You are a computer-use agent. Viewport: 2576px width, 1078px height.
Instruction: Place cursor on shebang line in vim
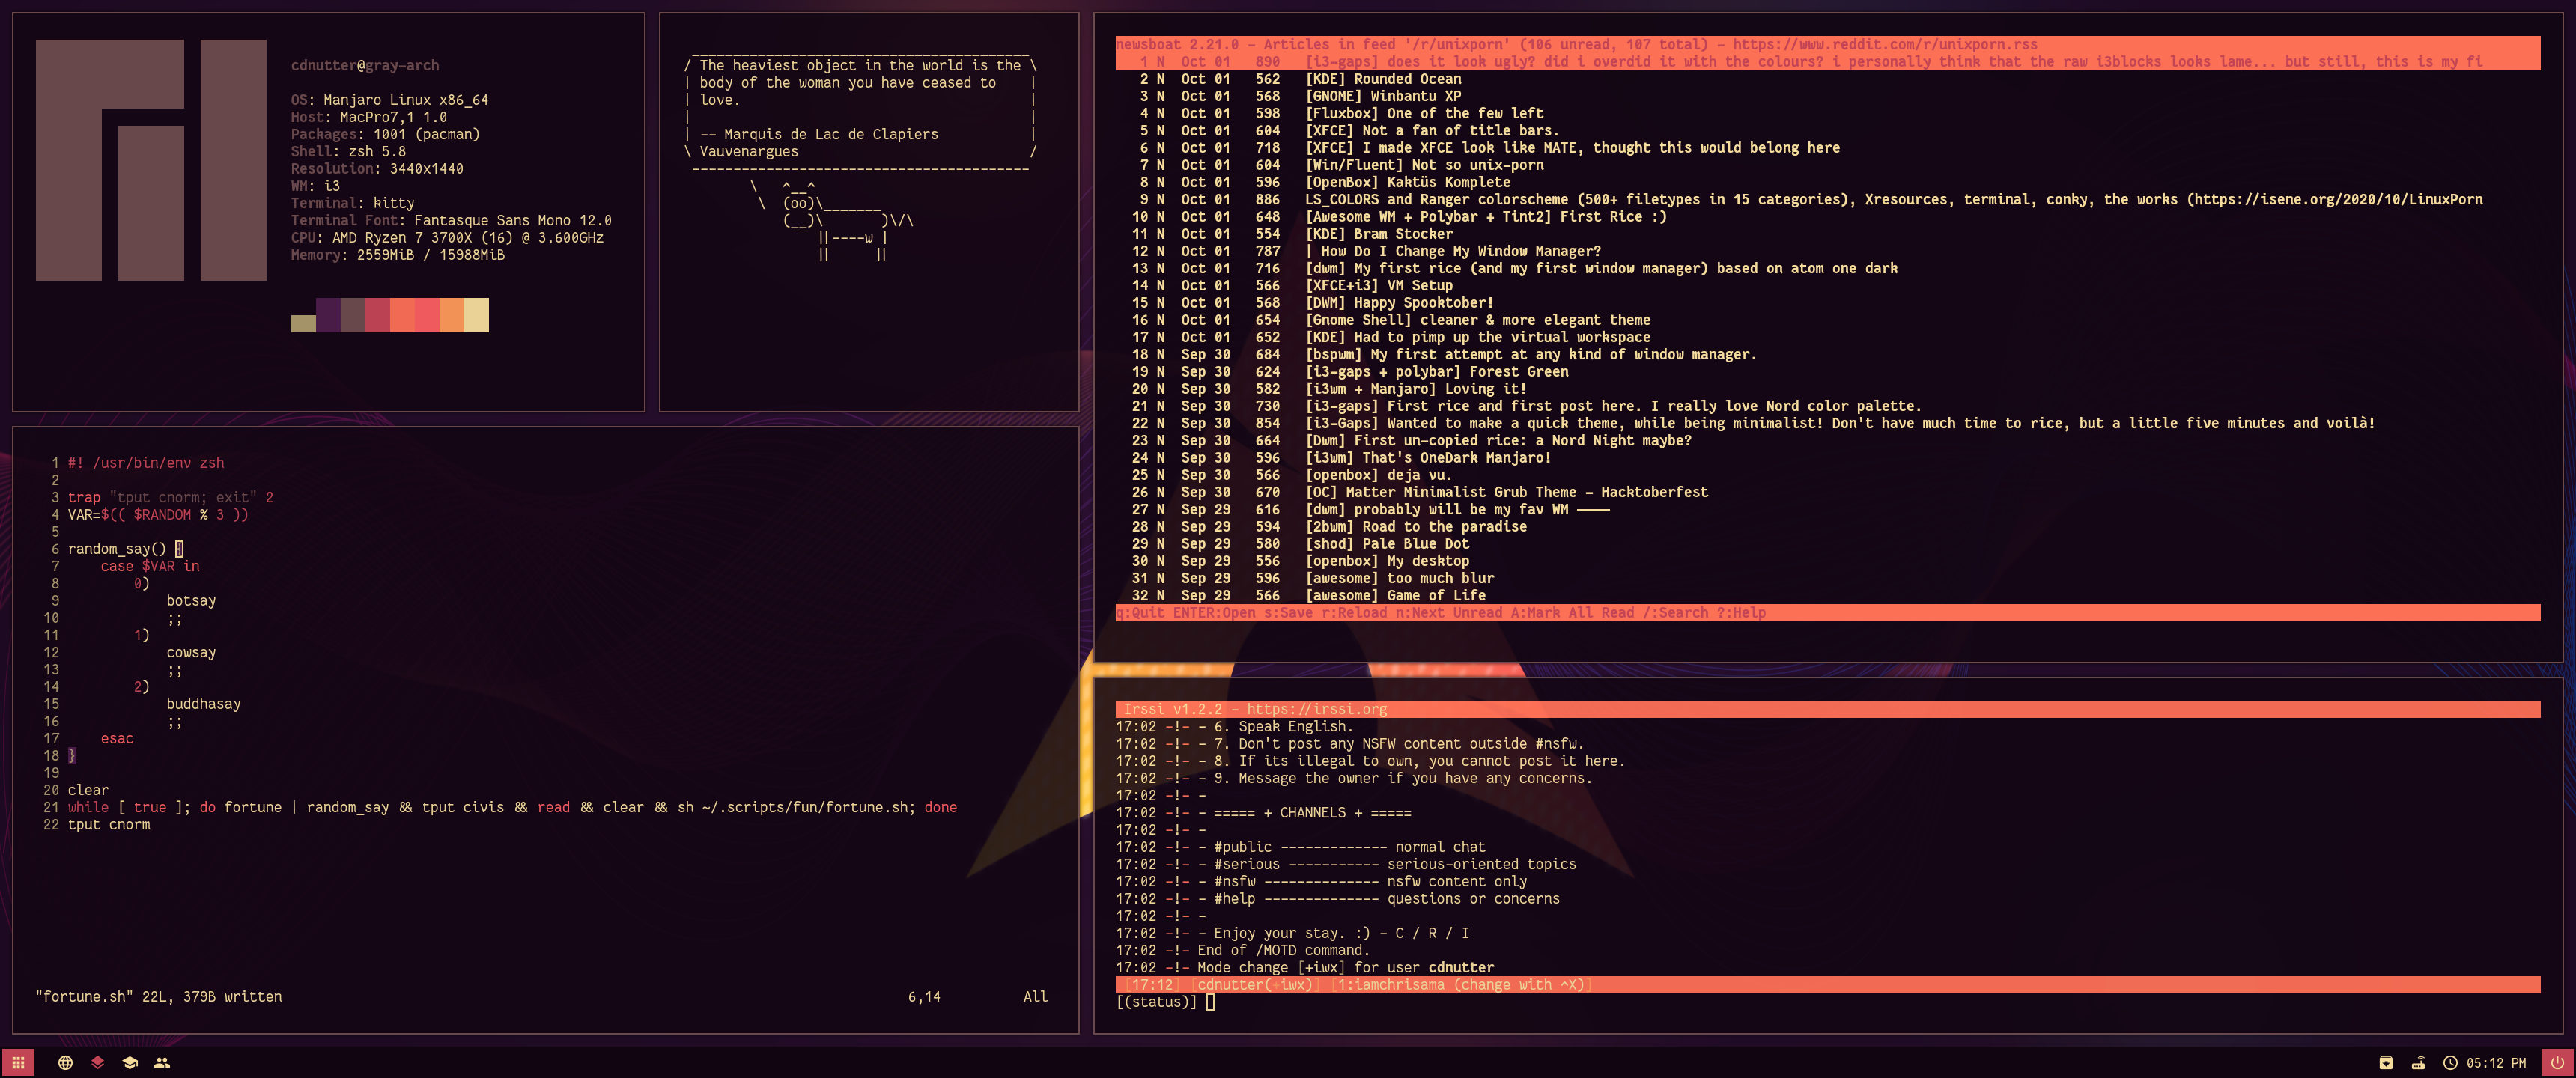[146, 463]
